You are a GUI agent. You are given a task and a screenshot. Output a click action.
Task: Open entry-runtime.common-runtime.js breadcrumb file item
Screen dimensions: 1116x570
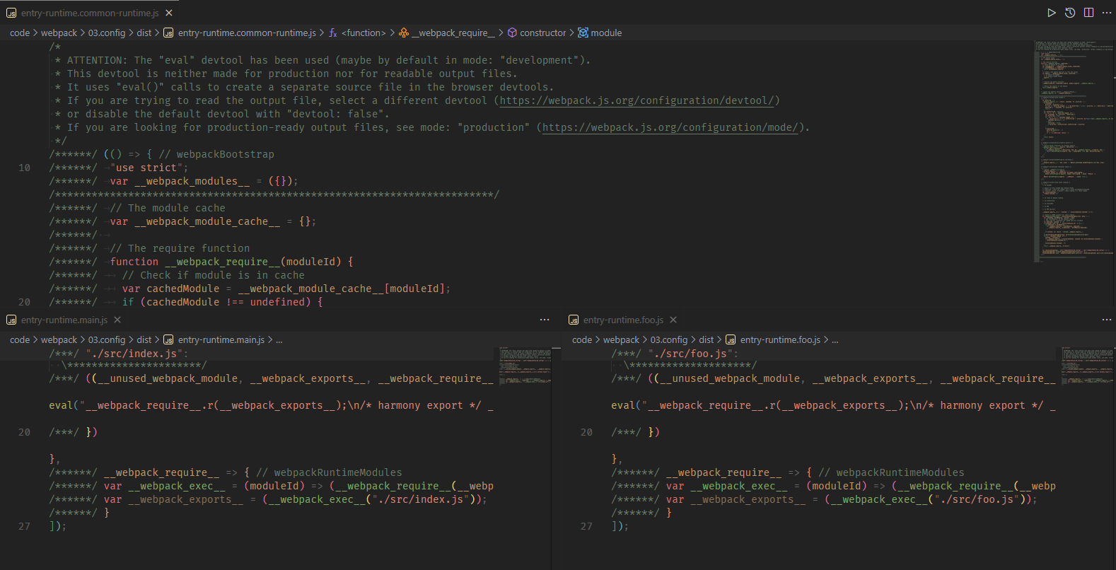tap(247, 33)
